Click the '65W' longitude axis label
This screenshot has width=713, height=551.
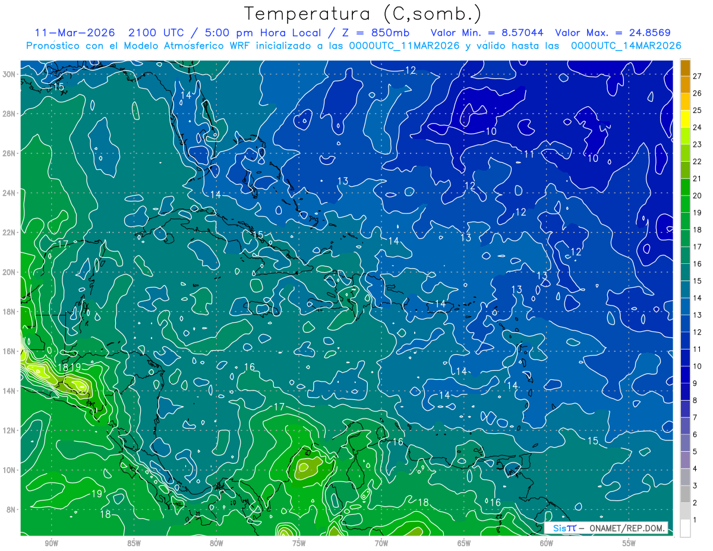(x=464, y=543)
